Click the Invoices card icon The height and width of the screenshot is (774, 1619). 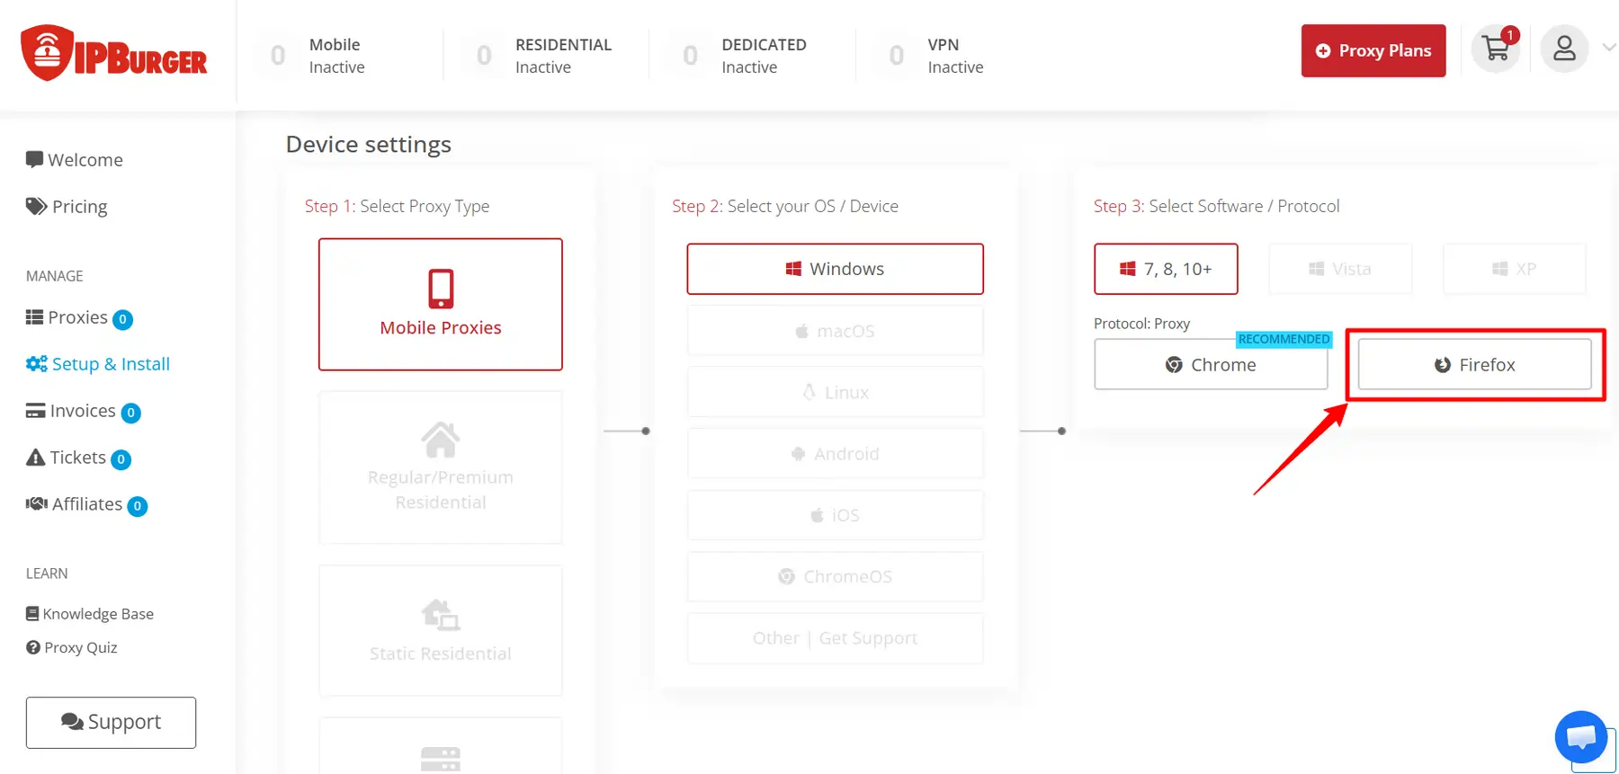tap(35, 411)
